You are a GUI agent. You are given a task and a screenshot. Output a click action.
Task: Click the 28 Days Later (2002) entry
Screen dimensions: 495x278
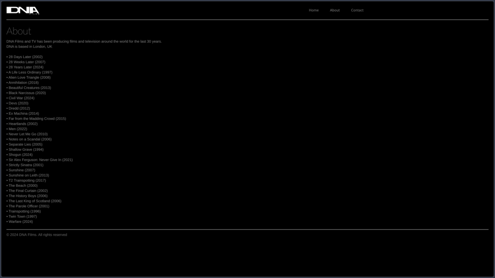pos(25,57)
